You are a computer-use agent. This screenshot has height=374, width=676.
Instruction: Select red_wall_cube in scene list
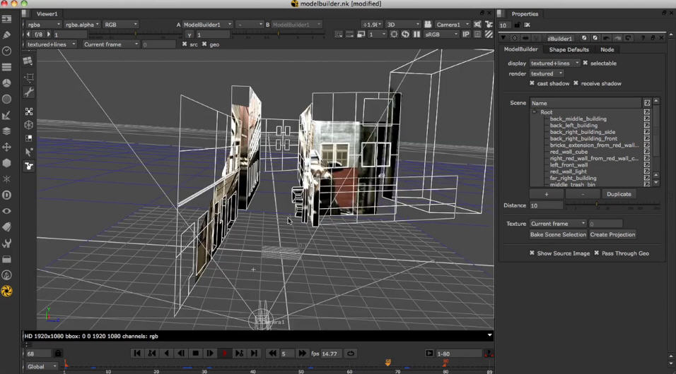(569, 152)
